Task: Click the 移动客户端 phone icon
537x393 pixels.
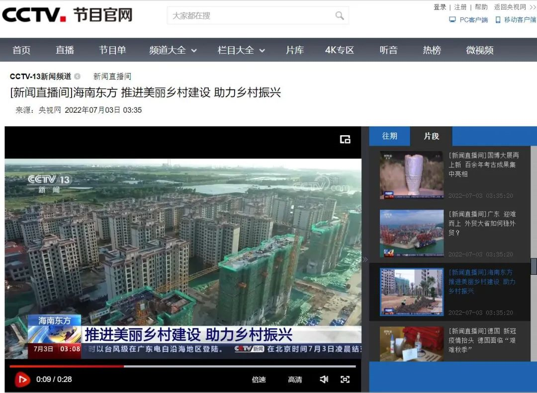Action: [498, 20]
